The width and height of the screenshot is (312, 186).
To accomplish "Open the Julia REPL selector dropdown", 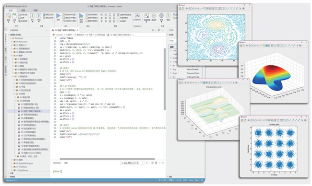I will pyautogui.click(x=132, y=163).
